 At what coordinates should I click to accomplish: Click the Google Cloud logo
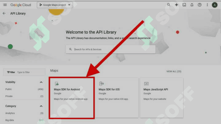pos(21,5)
